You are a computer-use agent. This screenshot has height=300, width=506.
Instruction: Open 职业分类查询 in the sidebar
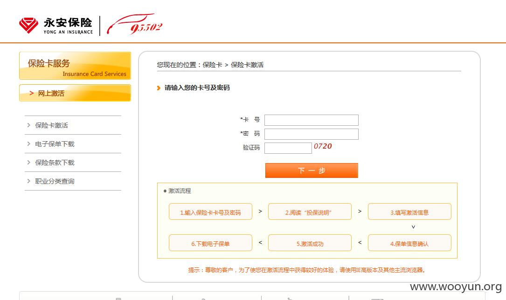[55, 181]
